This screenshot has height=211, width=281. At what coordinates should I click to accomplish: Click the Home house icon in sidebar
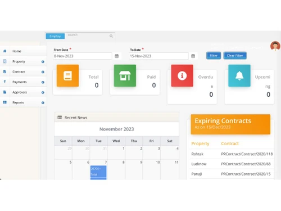point(5,51)
